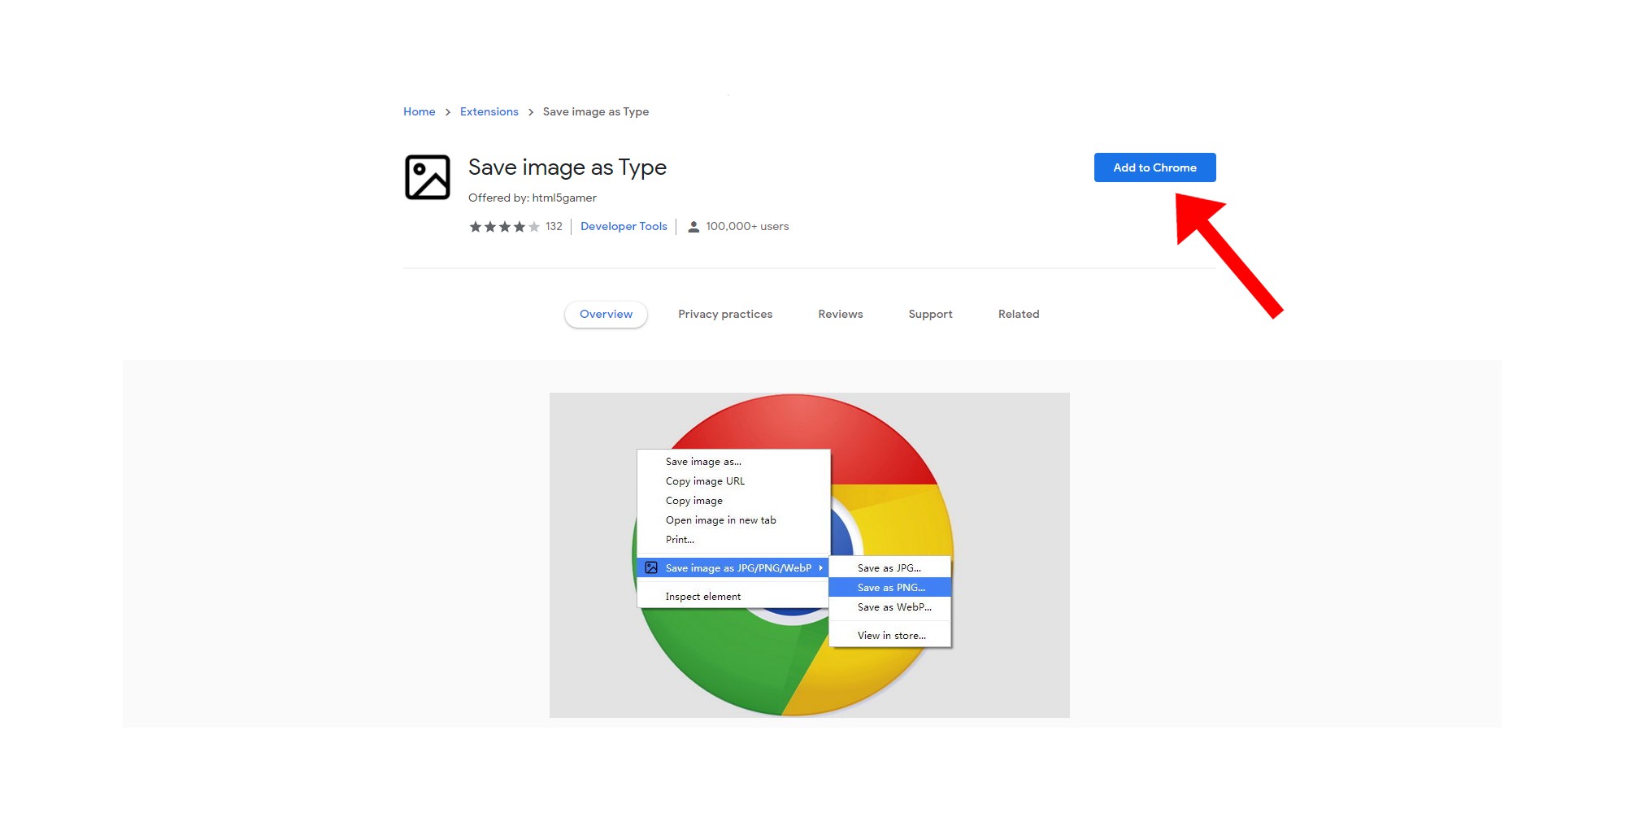Click the image icon in the JPG/PNG/WebP menu row

[x=653, y=567]
